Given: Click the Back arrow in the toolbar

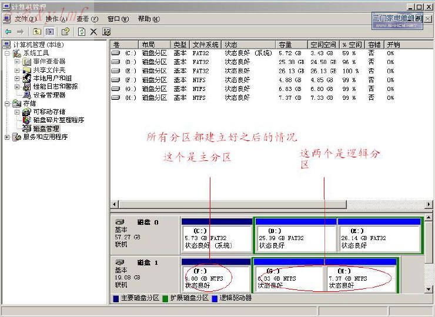Looking at the screenshot, I should point(8,32).
